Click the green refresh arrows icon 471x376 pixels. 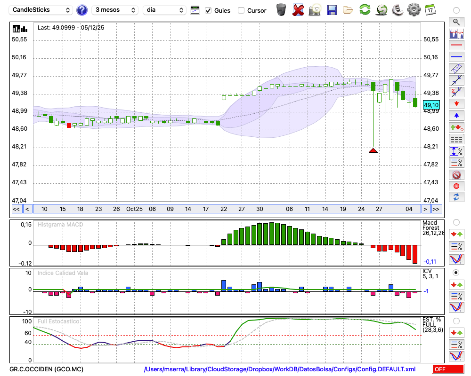point(365,10)
